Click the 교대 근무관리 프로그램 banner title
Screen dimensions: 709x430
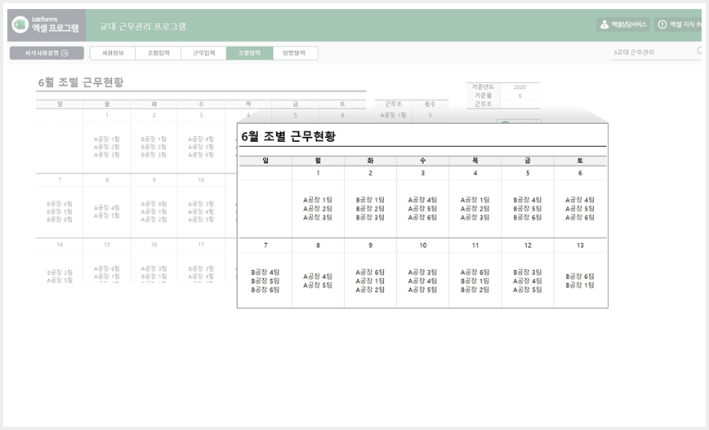143,26
